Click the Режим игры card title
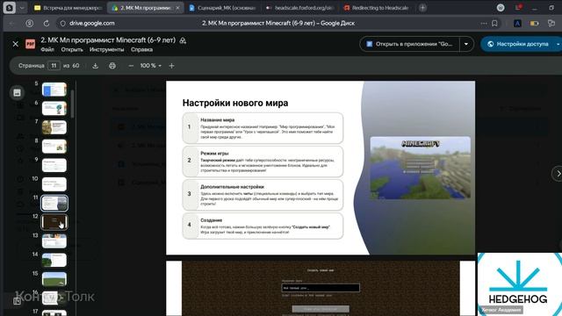 point(214,154)
